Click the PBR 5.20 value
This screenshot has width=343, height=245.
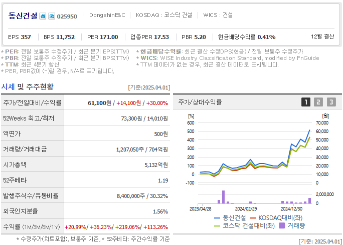194,37
